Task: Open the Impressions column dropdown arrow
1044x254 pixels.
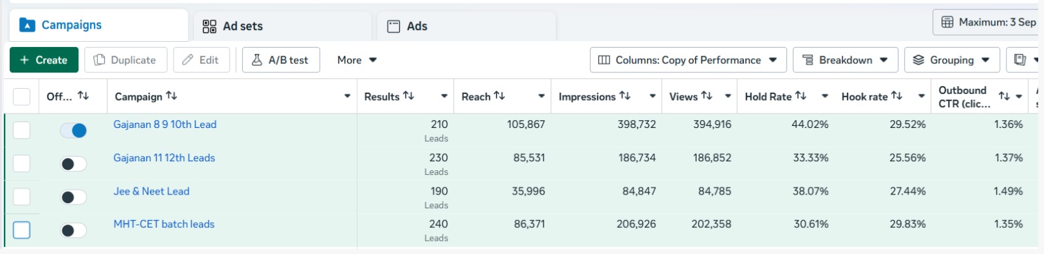Action: tap(652, 97)
